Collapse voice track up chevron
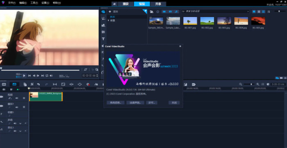 (x=25, y=123)
